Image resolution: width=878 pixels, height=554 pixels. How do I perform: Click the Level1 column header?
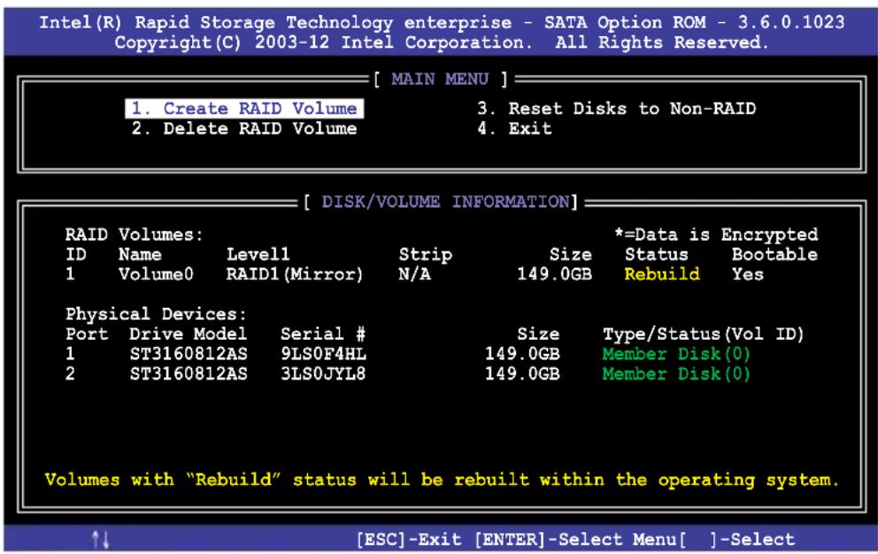(258, 254)
